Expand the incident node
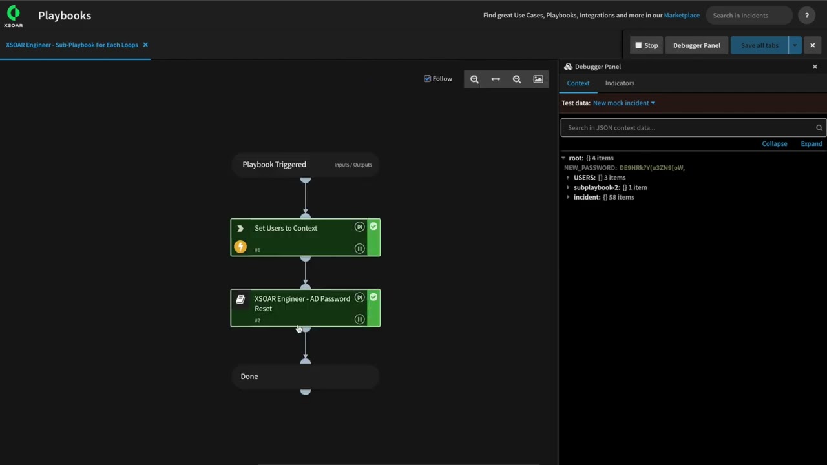 568,197
